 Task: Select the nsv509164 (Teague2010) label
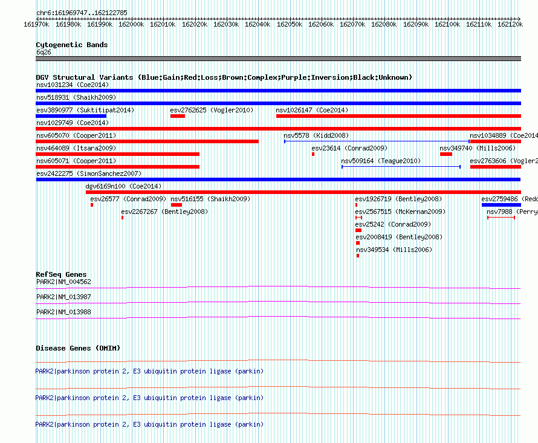(x=381, y=161)
